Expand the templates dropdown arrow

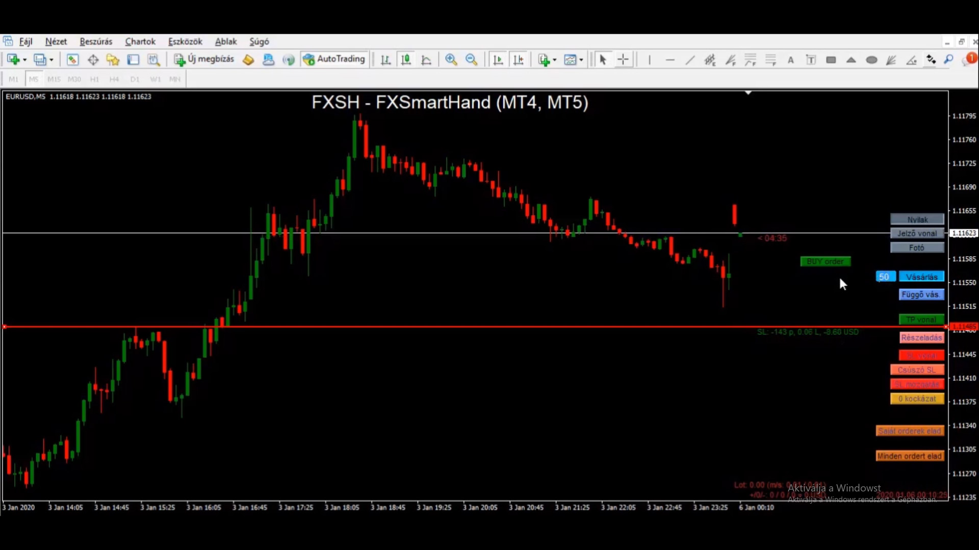point(581,60)
